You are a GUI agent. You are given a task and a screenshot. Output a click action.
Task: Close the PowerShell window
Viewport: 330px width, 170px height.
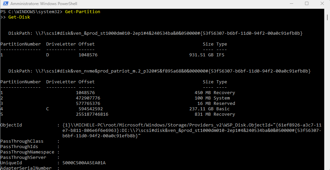(322, 4)
